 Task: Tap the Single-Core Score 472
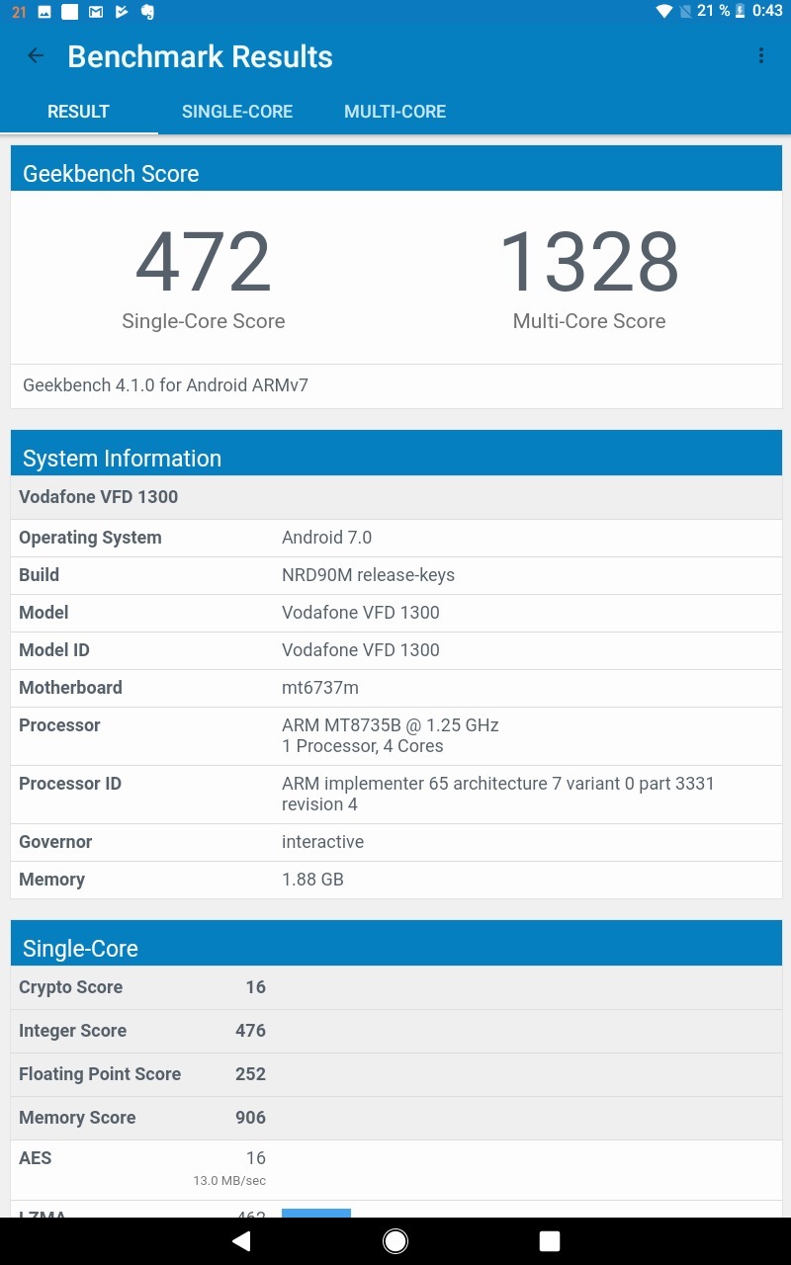tap(203, 260)
